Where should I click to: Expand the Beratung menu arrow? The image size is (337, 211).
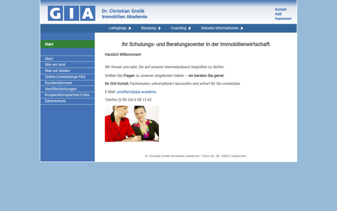pos(160,28)
